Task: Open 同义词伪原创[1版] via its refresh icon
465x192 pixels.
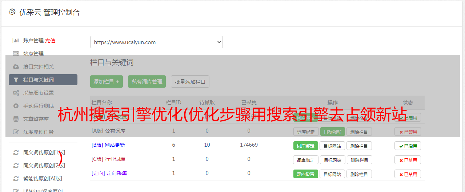Action: tap(16, 153)
